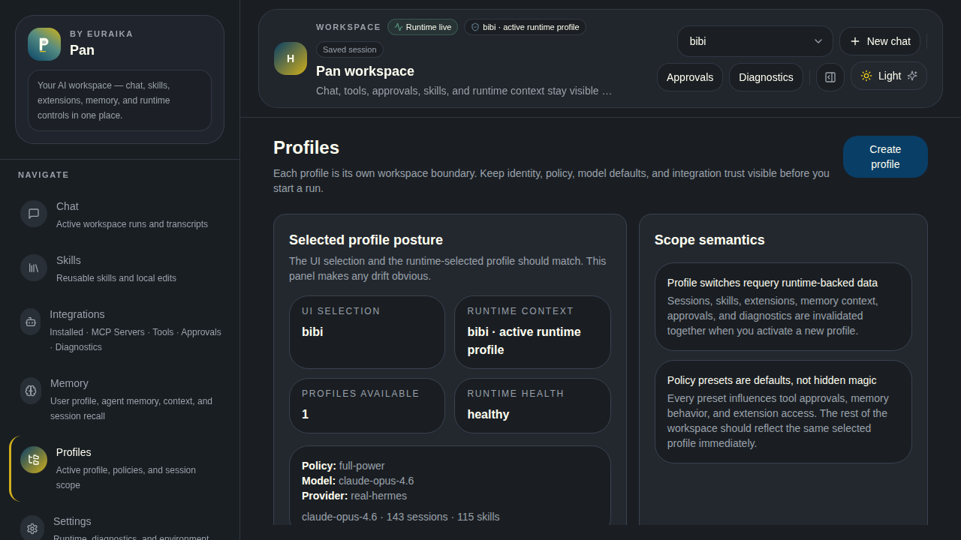
Task: Toggle the sidebar collapse panel control
Action: click(830, 76)
